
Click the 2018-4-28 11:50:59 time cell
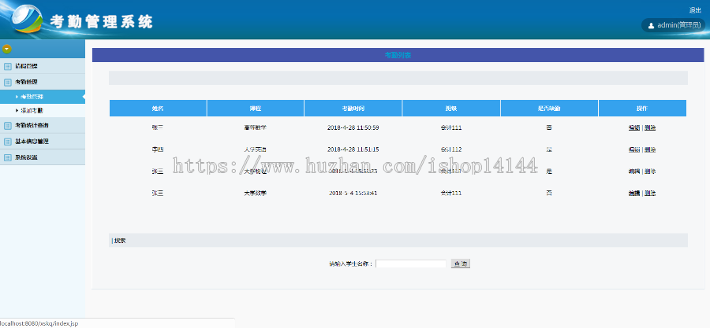[353, 127]
